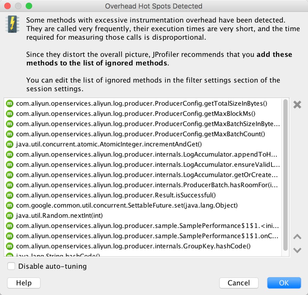The height and width of the screenshot is (295, 308).
Task: Zoom the window with the green button
Action: (29, 6)
